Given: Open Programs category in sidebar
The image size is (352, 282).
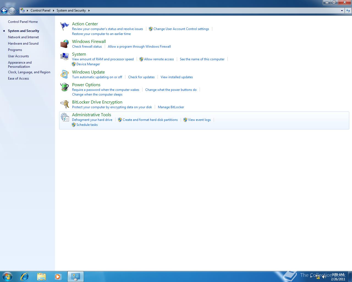Looking at the screenshot, I should point(15,50).
